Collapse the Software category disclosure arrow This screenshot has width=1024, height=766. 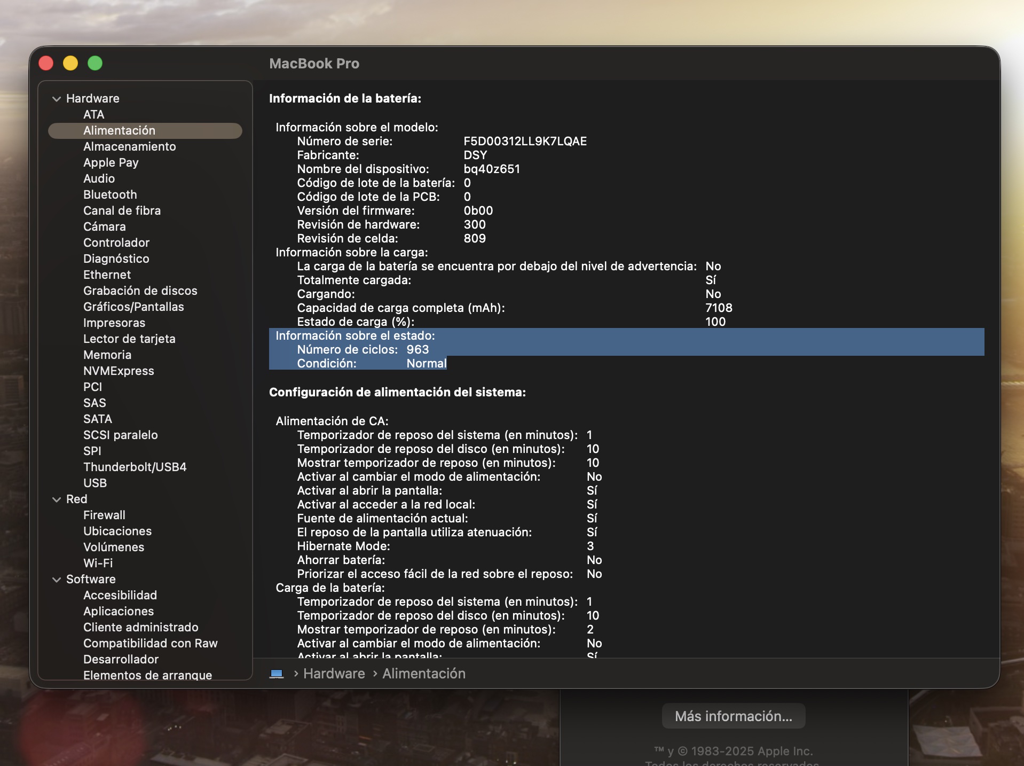(57, 580)
